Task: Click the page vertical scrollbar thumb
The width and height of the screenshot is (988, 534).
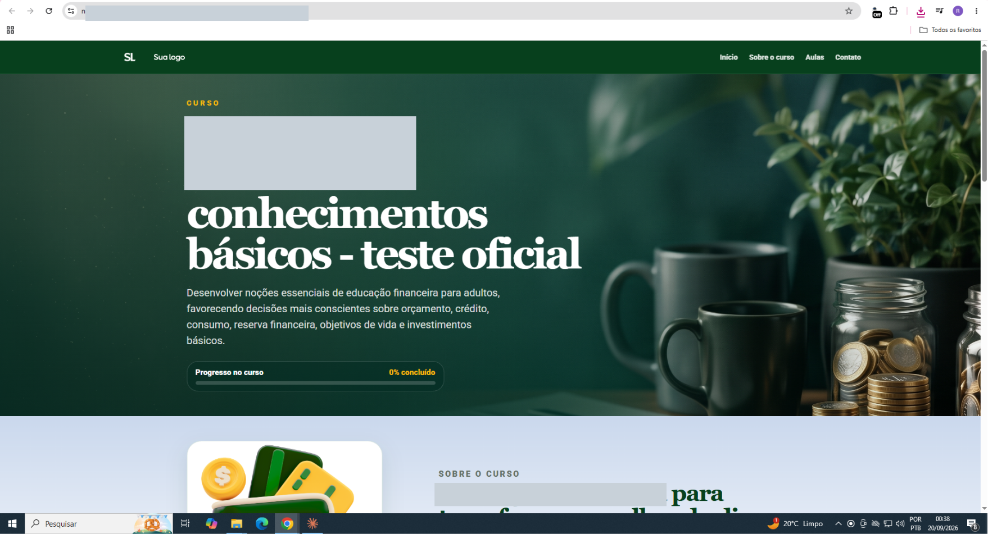Action: coord(984,116)
